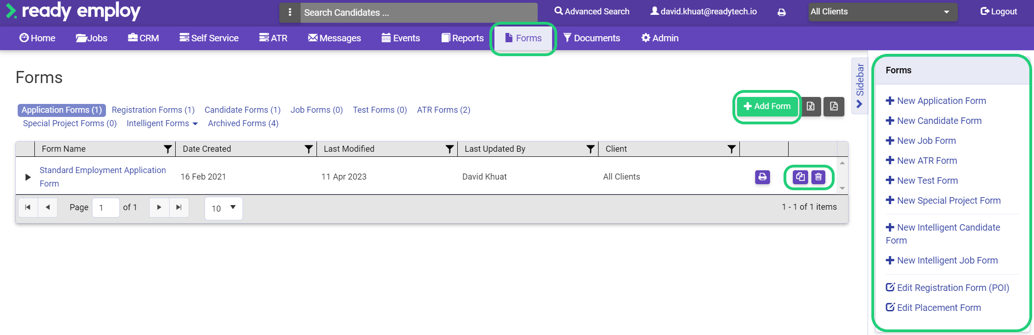
Task: Copy the Standard Employment Application Form
Action: click(800, 177)
